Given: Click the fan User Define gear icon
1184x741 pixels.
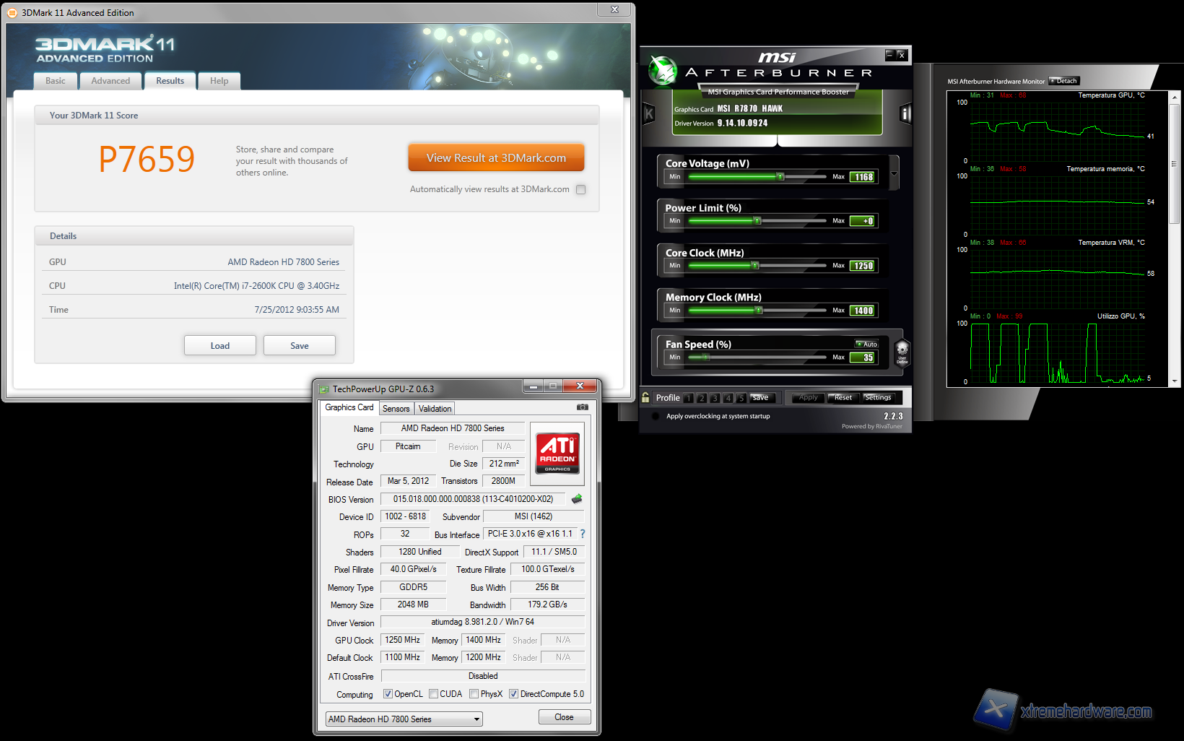Looking at the screenshot, I should click(902, 352).
